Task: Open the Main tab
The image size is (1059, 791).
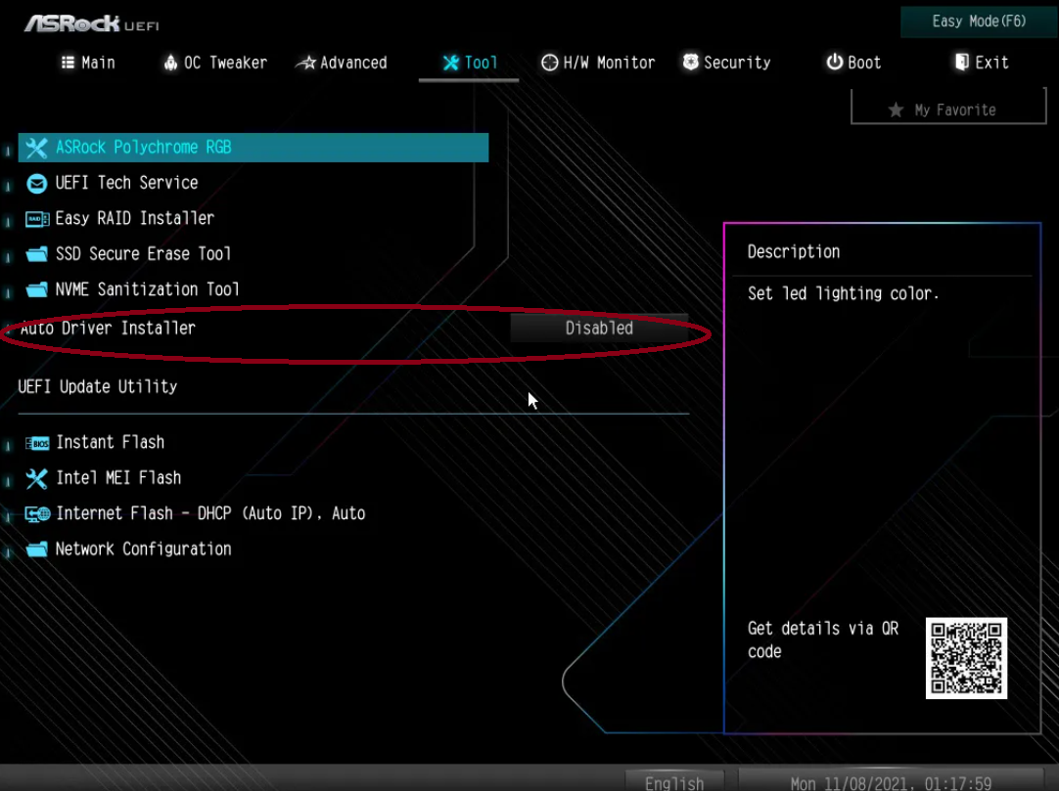Action: (x=88, y=63)
